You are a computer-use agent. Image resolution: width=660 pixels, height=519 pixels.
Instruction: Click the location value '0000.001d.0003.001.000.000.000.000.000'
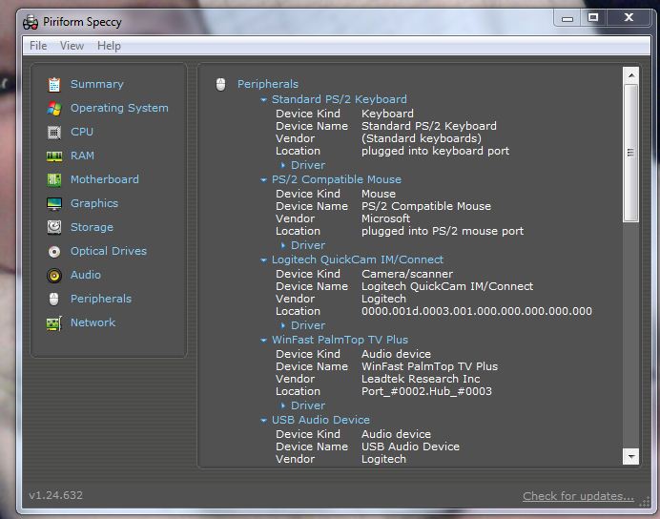[477, 311]
